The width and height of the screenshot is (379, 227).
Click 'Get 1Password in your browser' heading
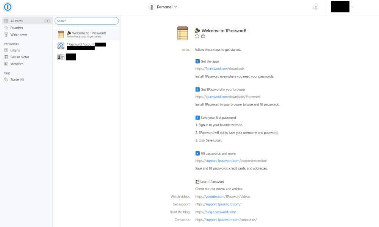(223, 90)
